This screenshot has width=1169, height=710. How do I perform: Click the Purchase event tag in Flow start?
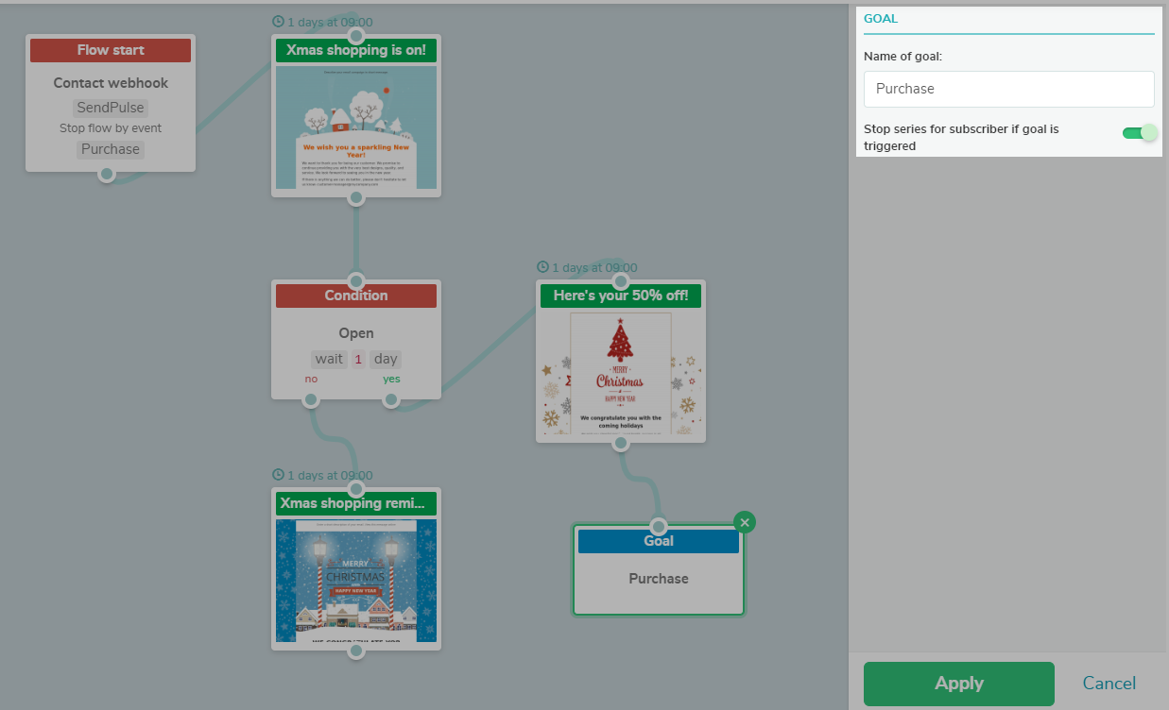click(111, 149)
